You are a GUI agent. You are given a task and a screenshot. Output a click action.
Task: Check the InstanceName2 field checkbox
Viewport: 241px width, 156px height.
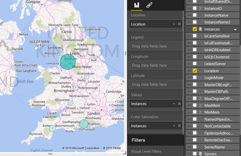click(x=195, y=22)
